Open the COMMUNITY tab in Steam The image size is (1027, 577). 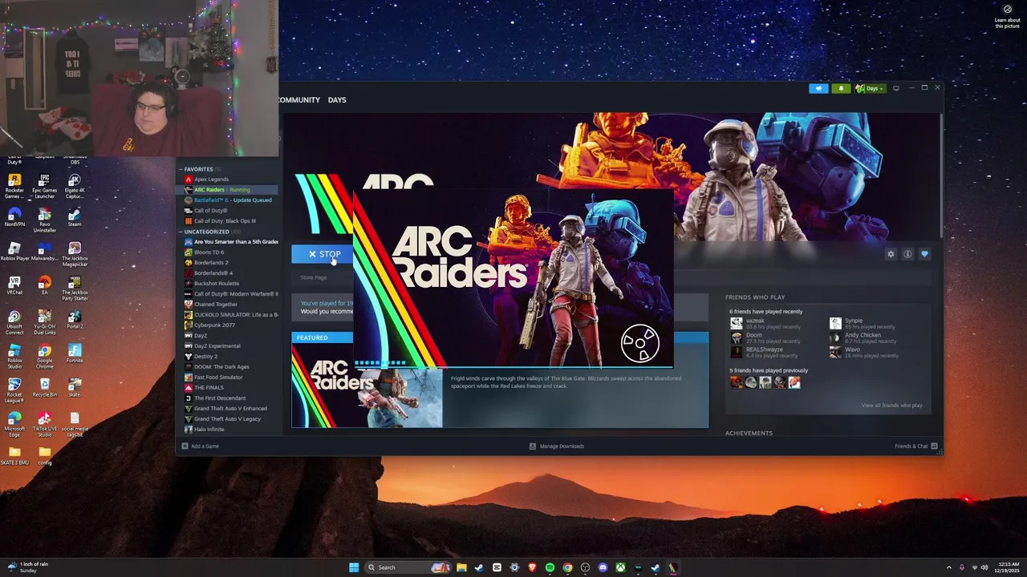coord(298,100)
